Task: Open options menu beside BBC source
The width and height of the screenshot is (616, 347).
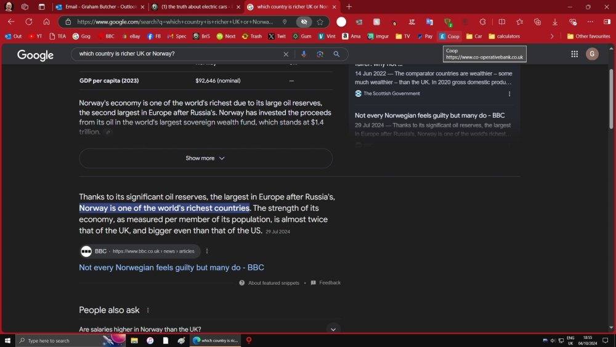Action: point(207,251)
